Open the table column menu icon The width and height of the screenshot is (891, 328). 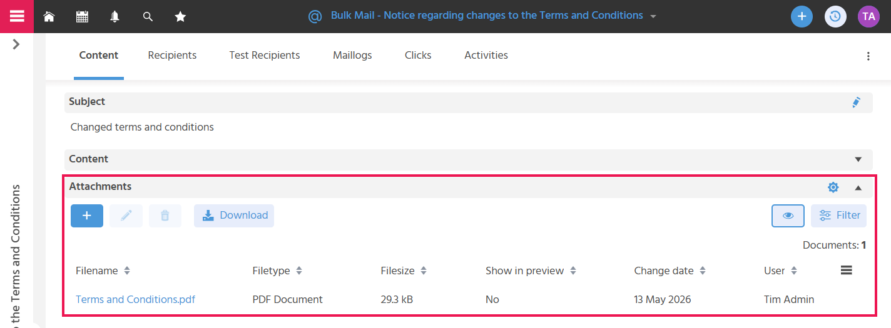coord(846,270)
